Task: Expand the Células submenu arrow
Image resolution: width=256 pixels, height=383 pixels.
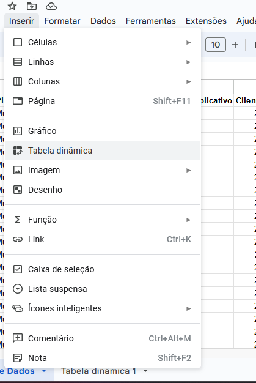Action: point(188,42)
